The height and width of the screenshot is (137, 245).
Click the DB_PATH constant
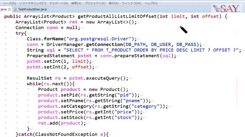(x=136, y=45)
